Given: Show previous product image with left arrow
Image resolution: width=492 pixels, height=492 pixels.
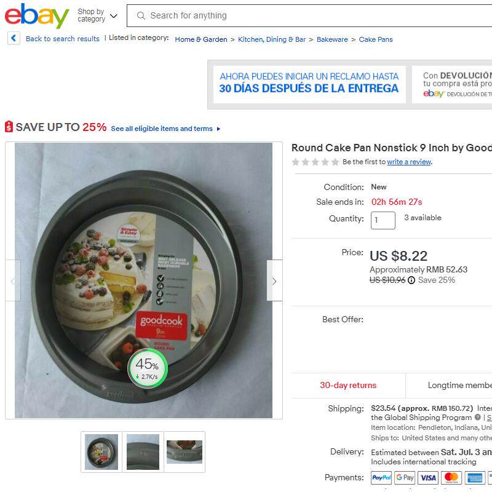Looking at the screenshot, I should coord(13,281).
